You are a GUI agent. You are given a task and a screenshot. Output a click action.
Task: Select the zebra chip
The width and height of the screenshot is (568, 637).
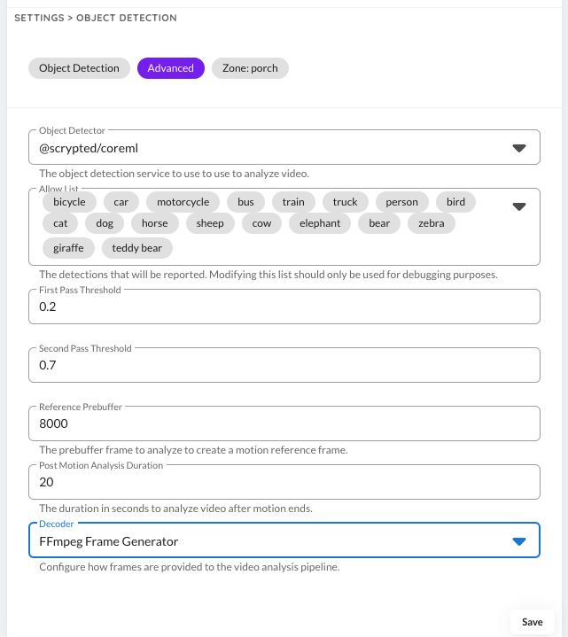pyautogui.click(x=431, y=223)
